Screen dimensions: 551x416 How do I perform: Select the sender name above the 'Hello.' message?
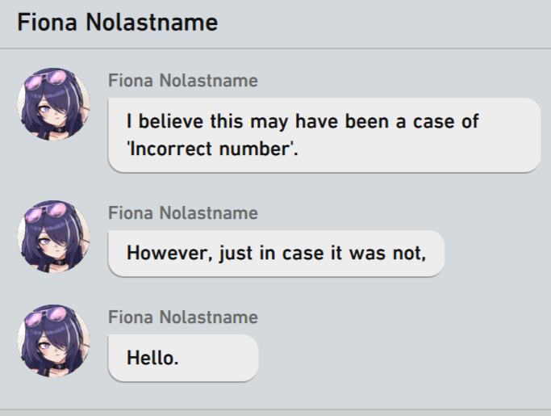[x=183, y=317]
